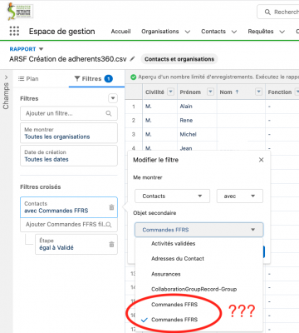Go to Accueil tab
Viewport: 299px width, 333px height.
(x=120, y=32)
